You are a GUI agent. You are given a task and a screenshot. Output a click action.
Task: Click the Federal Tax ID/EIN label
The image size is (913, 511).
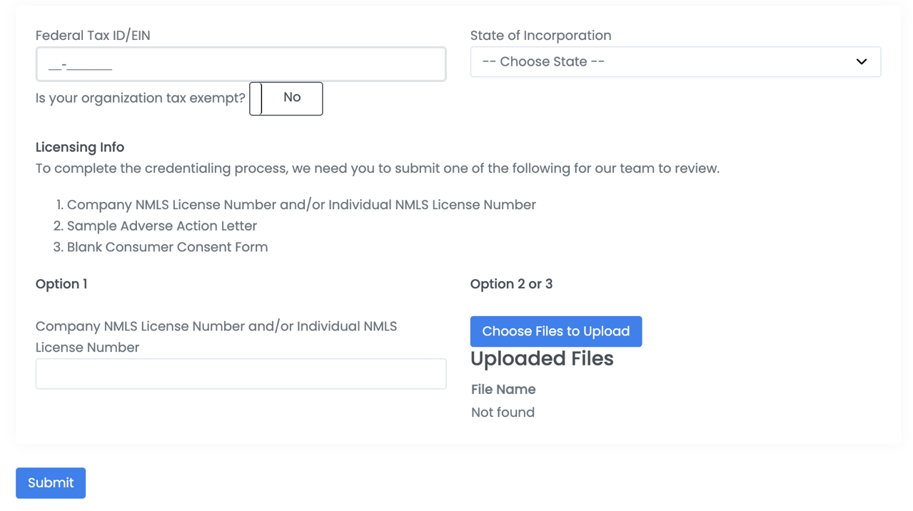93,36
